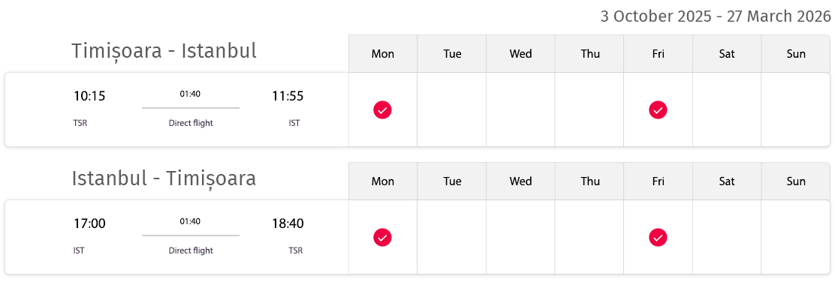Click Direct flight label on the 10:15 flight
This screenshot has height=285, width=835.
coord(191,123)
